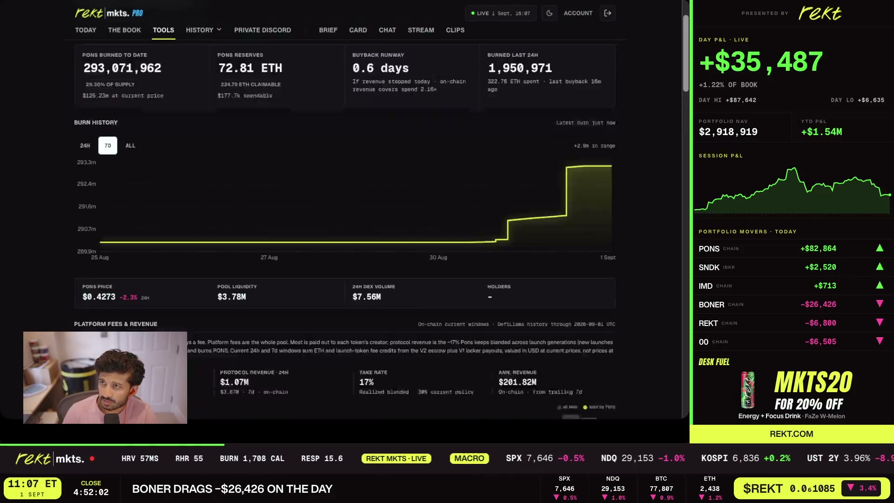Image resolution: width=894 pixels, height=503 pixels.
Task: Open THE BOOK tab
Action: click(x=124, y=30)
